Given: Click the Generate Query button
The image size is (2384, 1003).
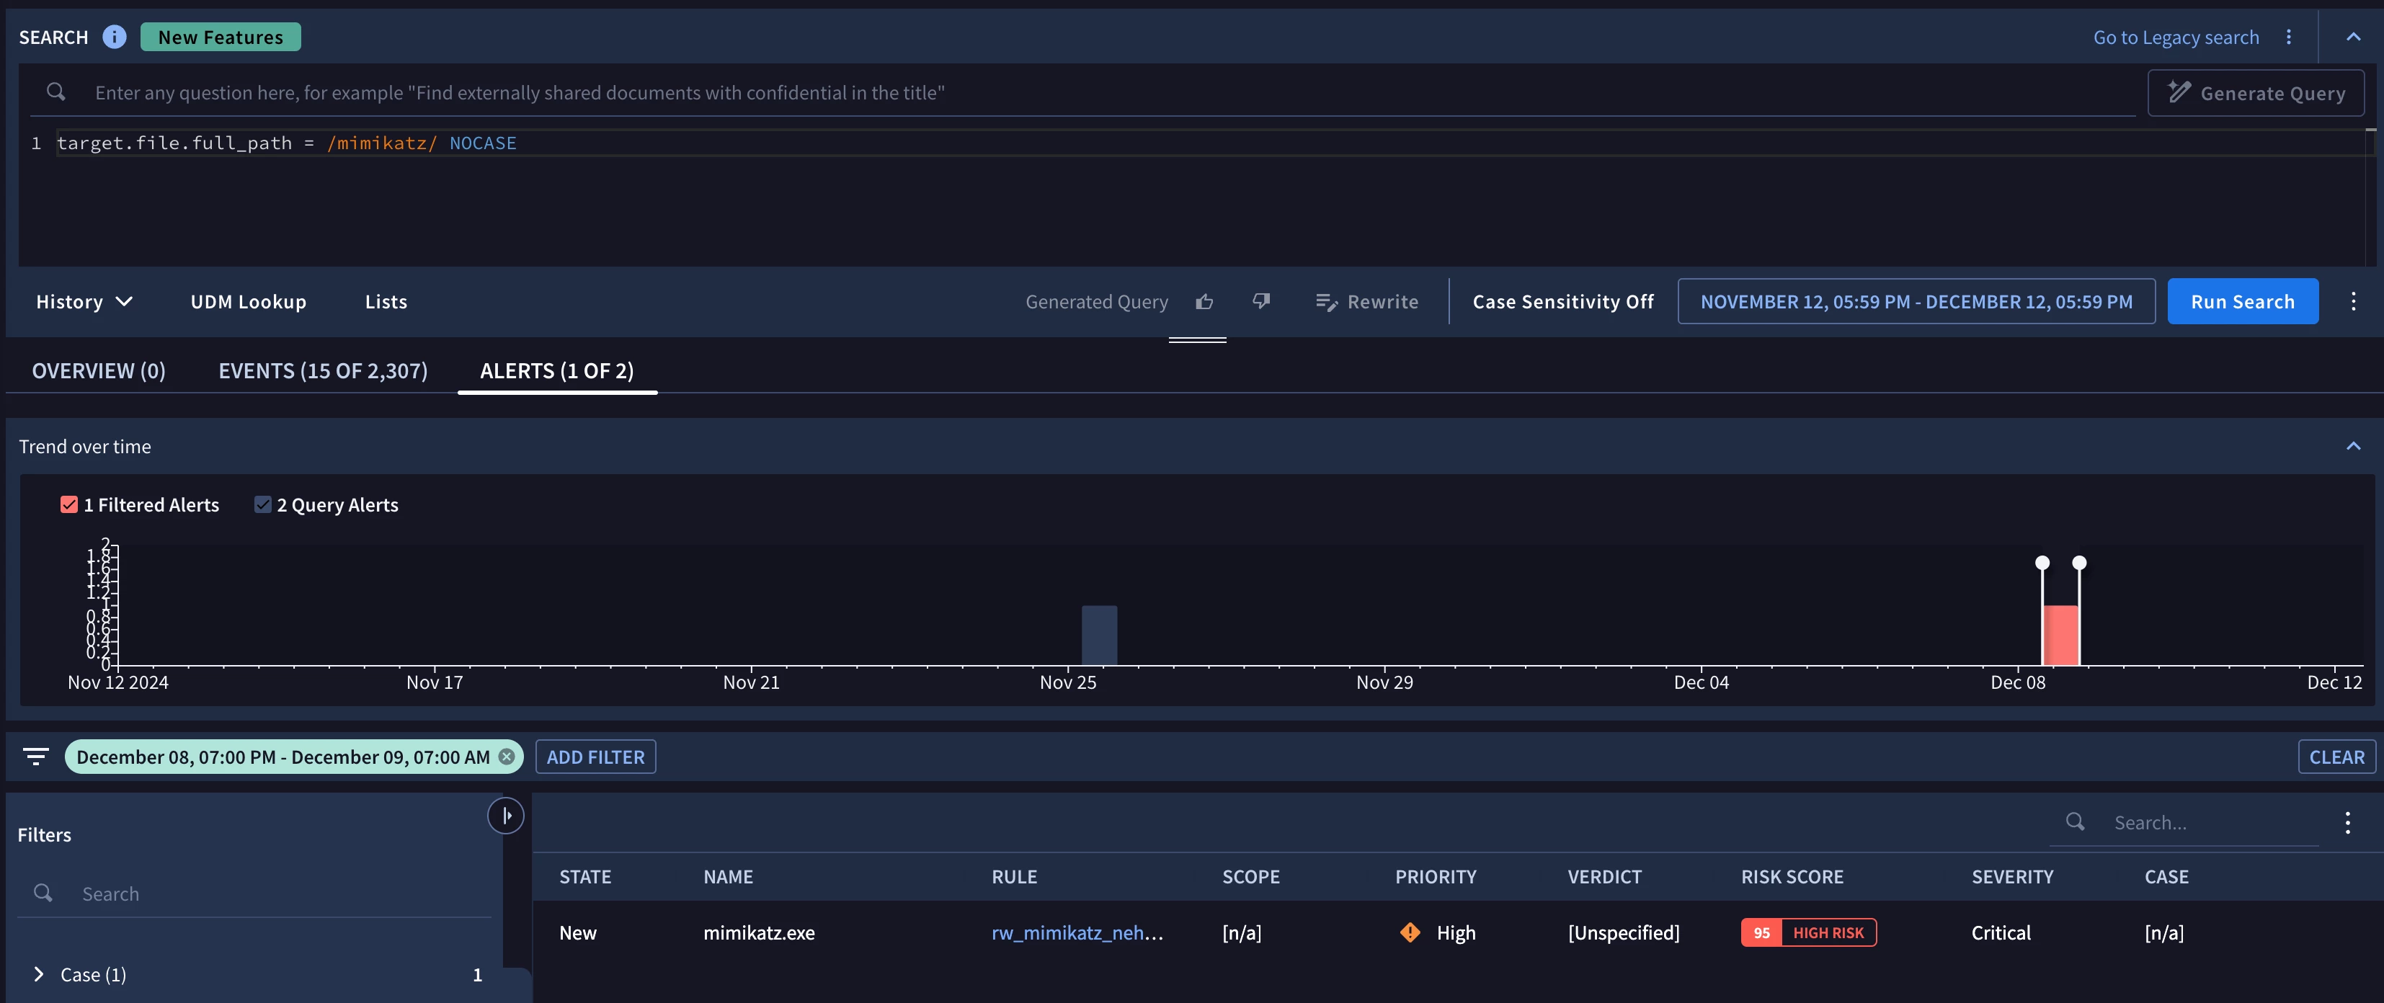Looking at the screenshot, I should tap(2256, 92).
